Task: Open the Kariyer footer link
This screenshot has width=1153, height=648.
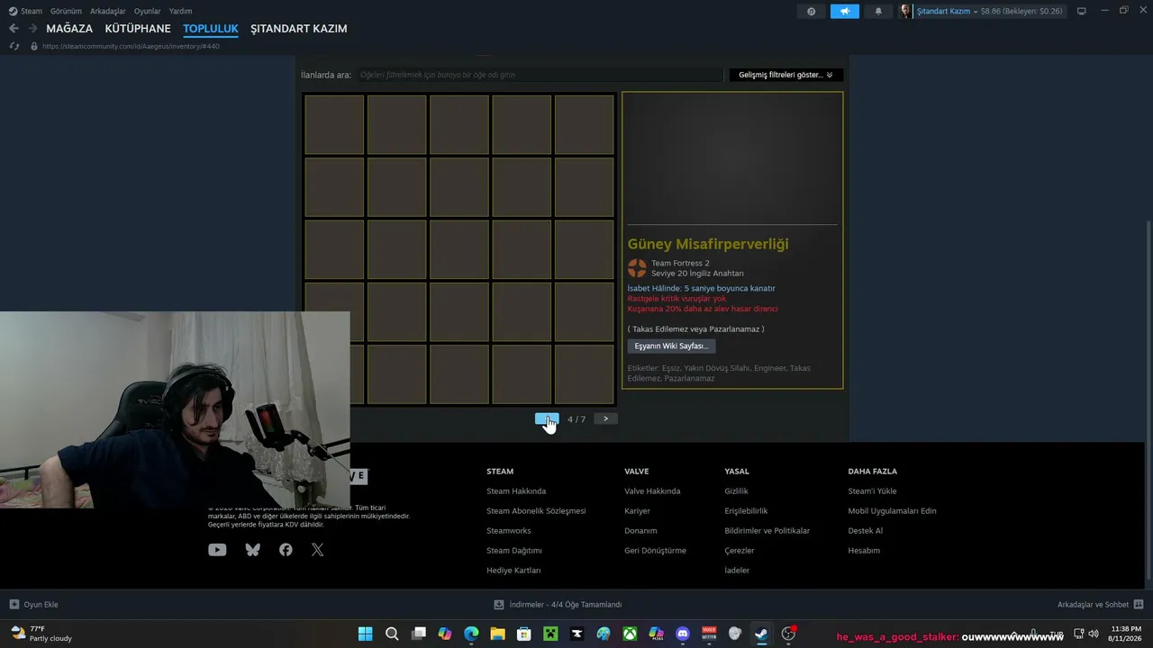Action: [637, 511]
